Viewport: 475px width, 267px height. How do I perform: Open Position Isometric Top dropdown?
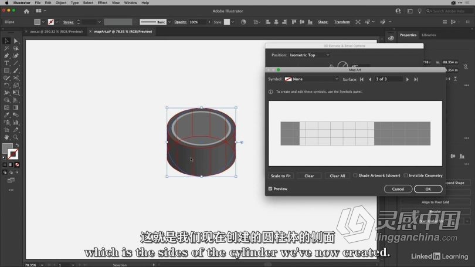point(309,55)
